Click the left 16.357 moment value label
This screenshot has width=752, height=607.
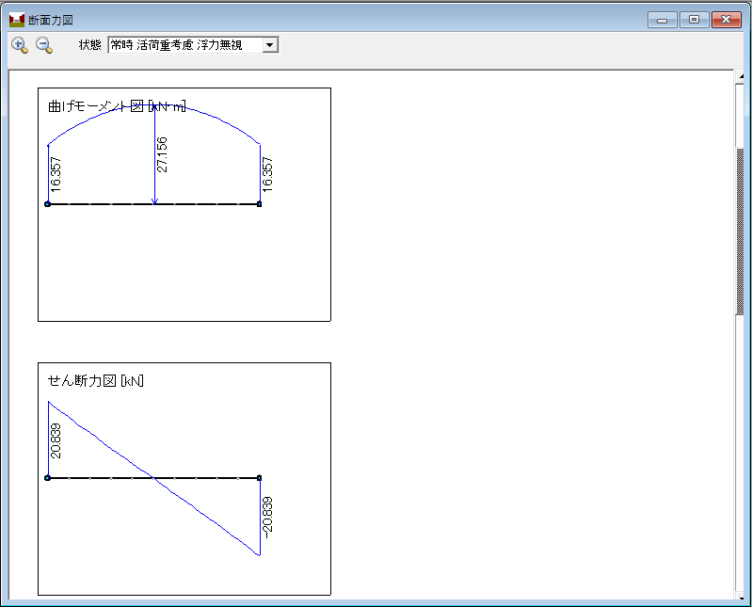click(x=56, y=175)
